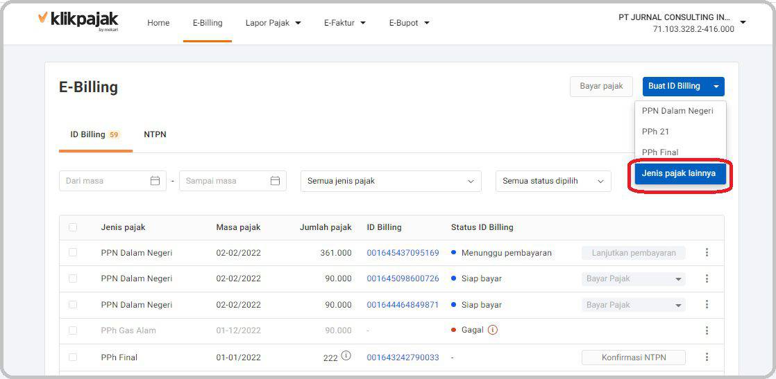Click the Buat ID Billing button
Image resolution: width=776 pixels, height=379 pixels.
tap(675, 87)
